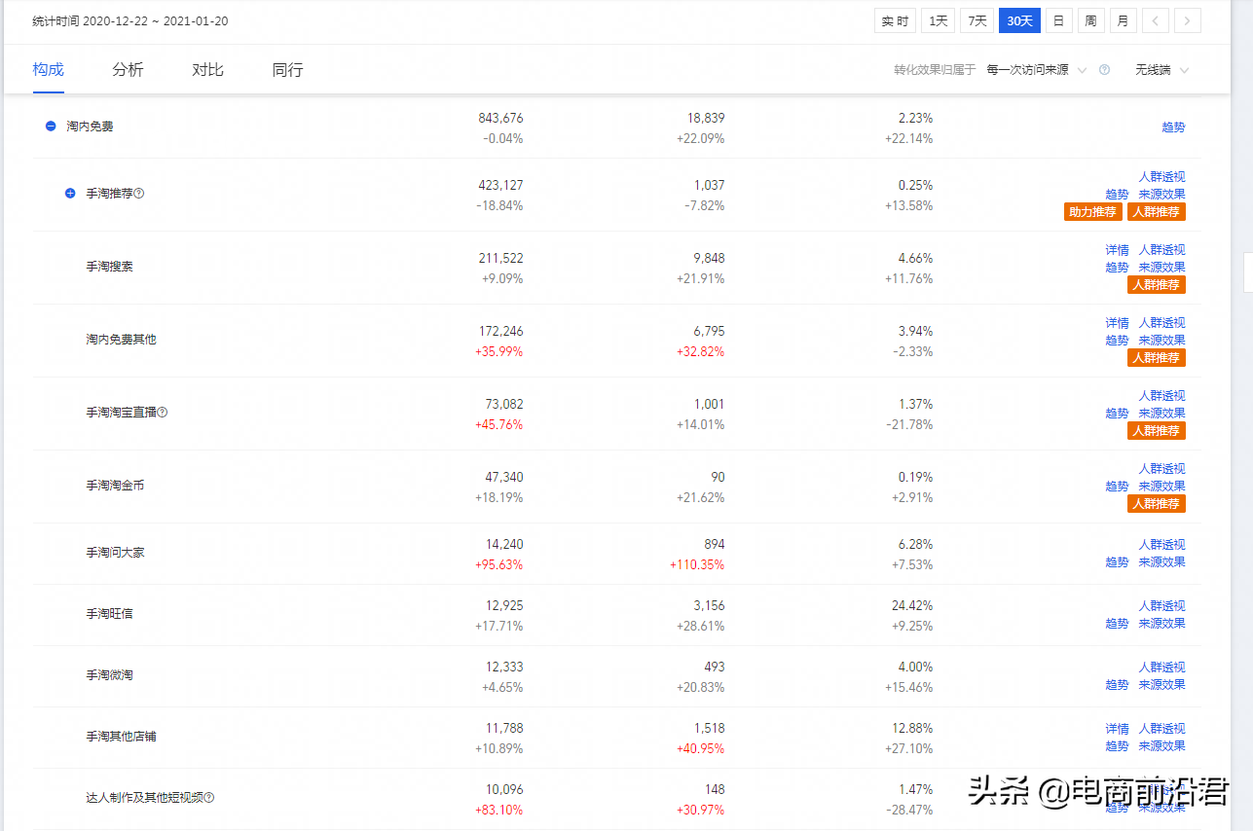Switch to the 7天 time range
The image size is (1253, 831).
pos(977,19)
